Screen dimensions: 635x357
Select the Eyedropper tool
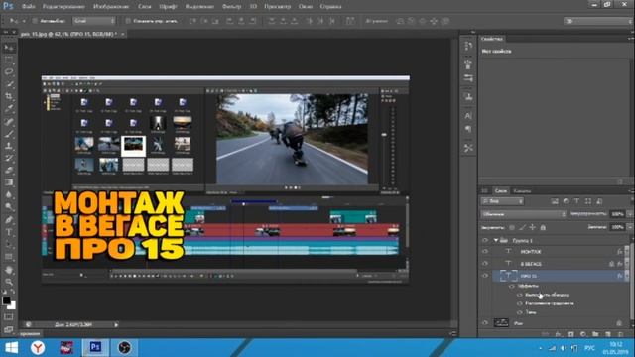9,108
